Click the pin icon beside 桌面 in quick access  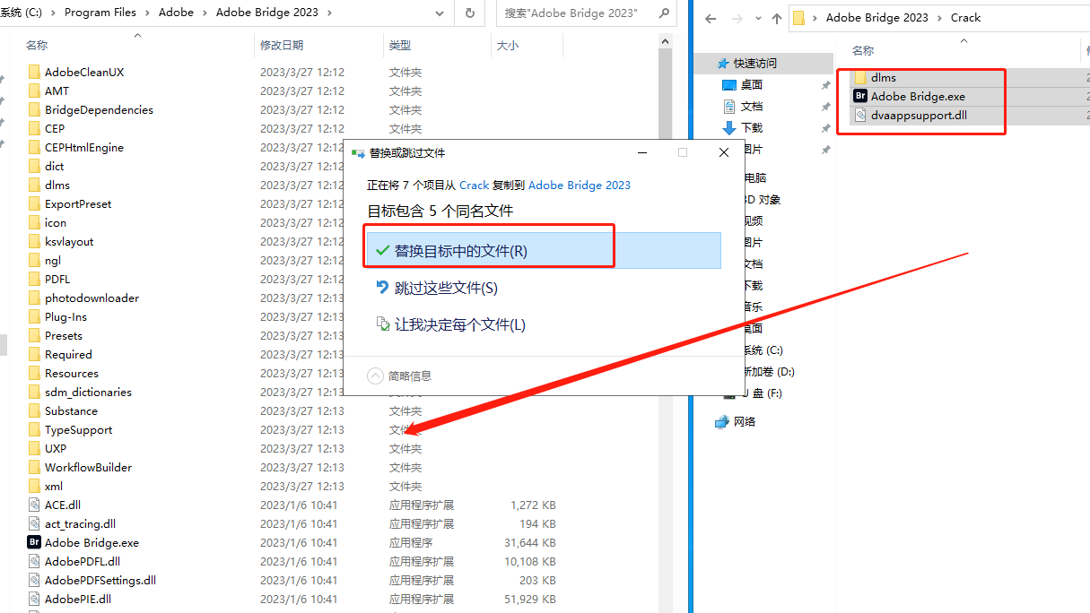tap(825, 85)
